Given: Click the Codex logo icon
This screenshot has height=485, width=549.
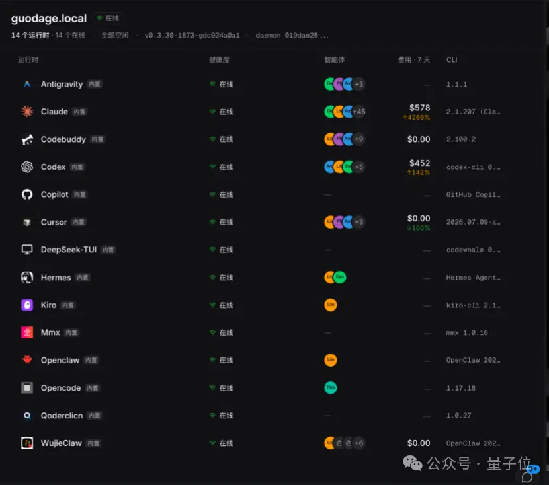Looking at the screenshot, I should coord(27,167).
